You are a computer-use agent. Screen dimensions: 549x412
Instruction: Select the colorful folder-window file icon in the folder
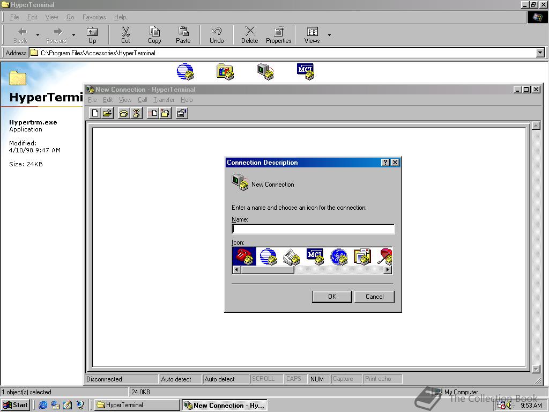coord(225,71)
